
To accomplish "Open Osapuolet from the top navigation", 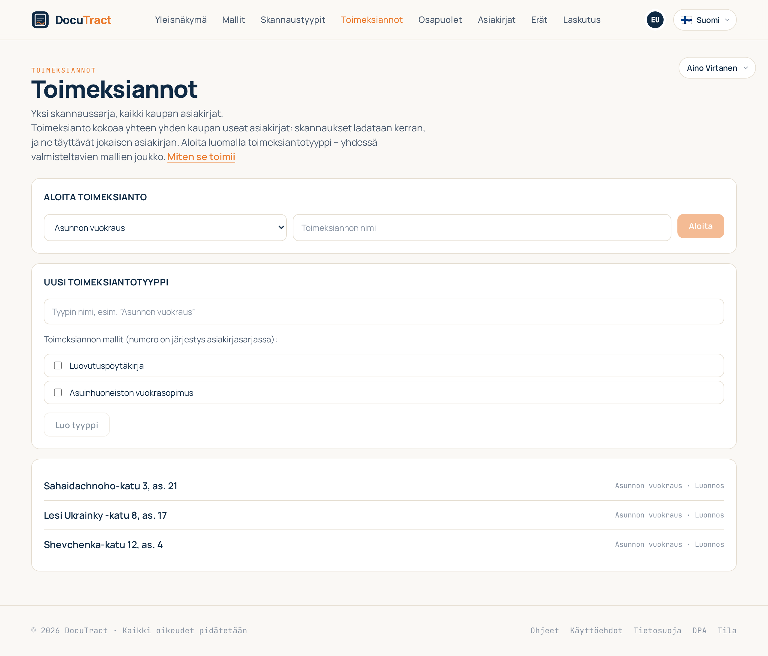I will coord(440,20).
